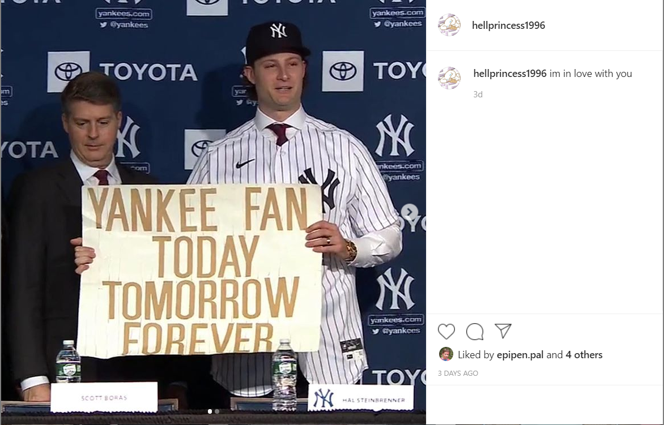Screen dimensions: 664x425
Task: Open the liker's avatar next to Liked by
Action: pos(446,354)
